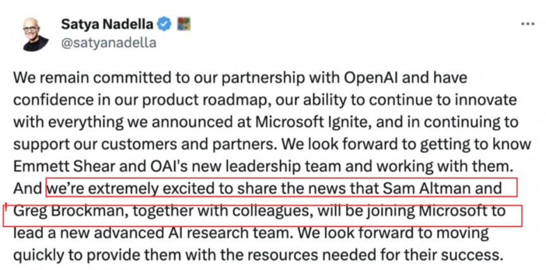Open the three-dot more options menu
The image size is (546, 270).
pos(527,24)
